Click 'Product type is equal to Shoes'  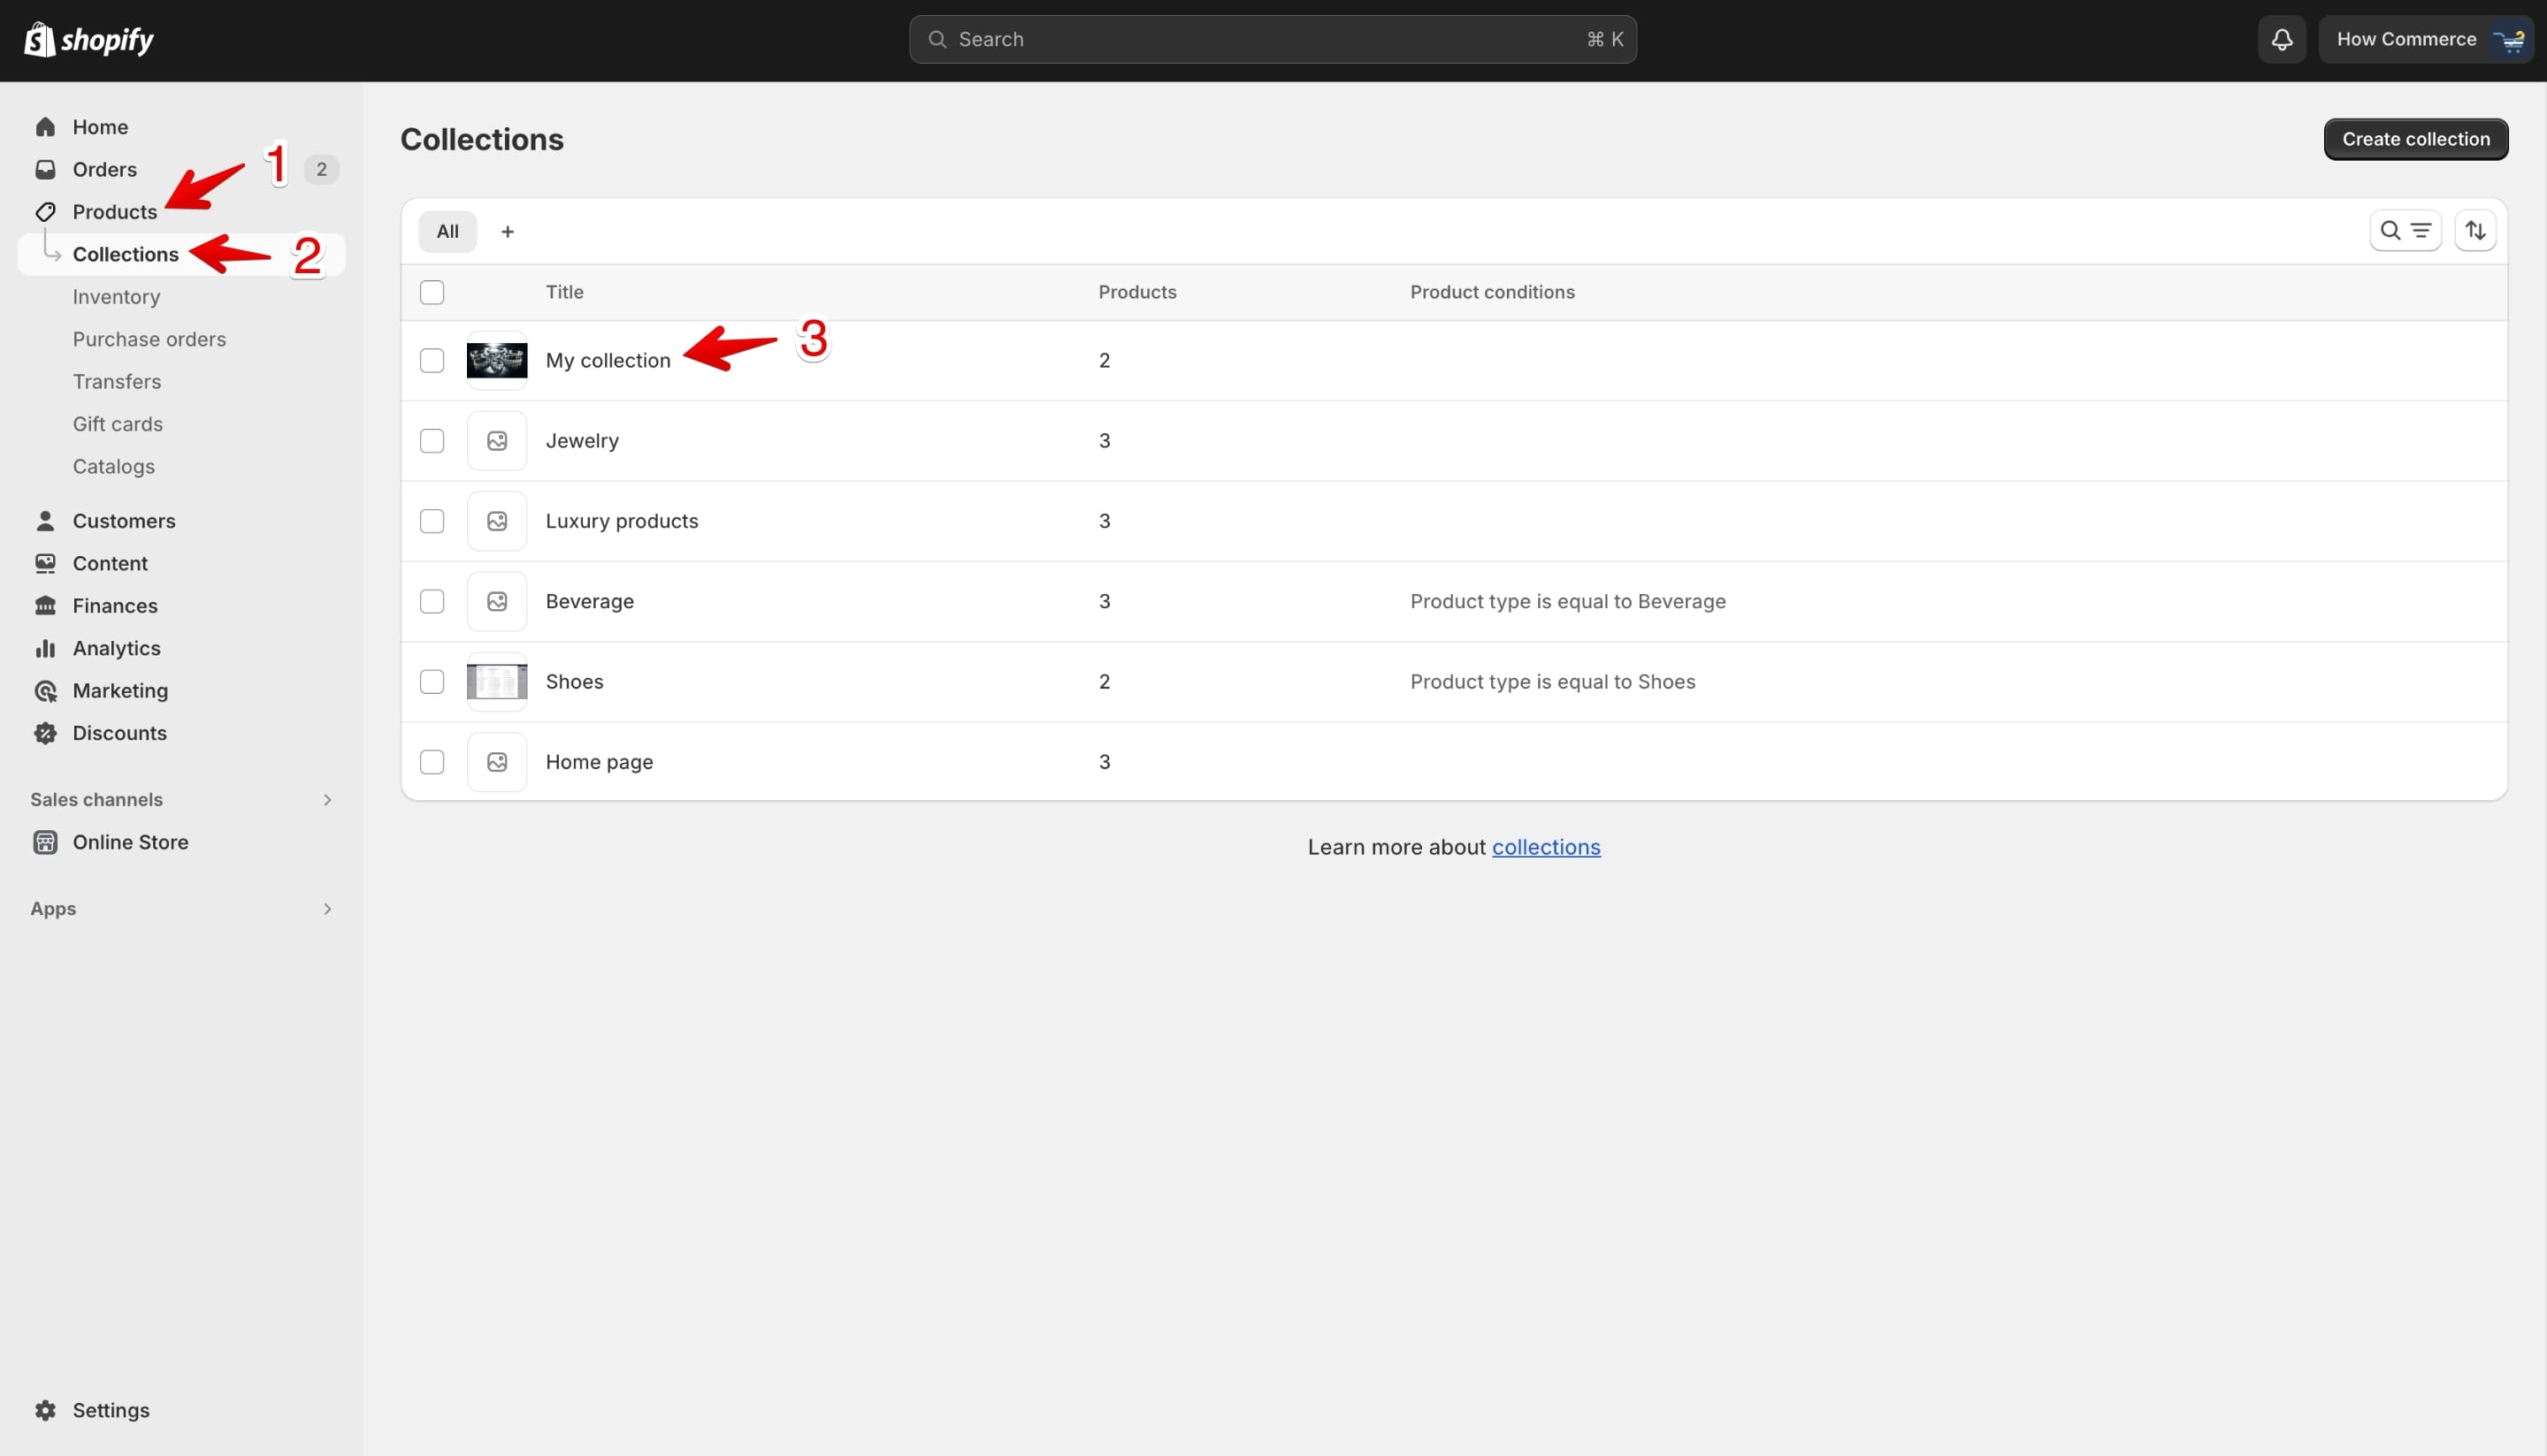pyautogui.click(x=1553, y=682)
